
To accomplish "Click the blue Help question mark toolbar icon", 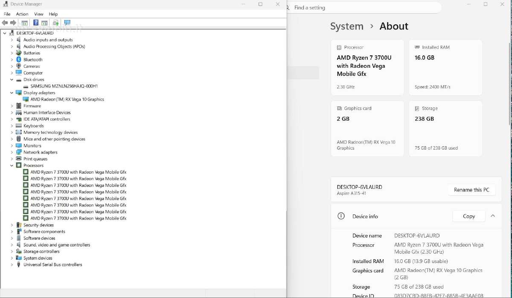I will pos(36,23).
